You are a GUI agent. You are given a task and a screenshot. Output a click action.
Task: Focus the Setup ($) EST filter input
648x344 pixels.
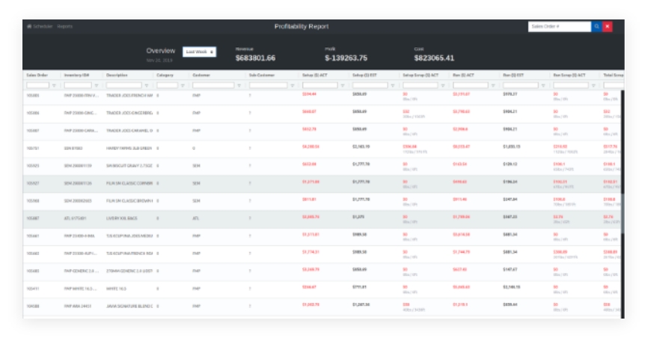coord(370,85)
